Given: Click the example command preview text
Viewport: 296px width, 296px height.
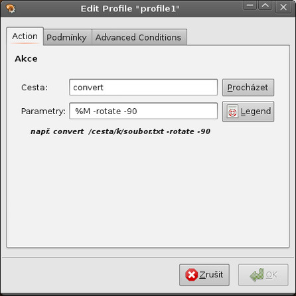Looking at the screenshot, I should point(120,131).
